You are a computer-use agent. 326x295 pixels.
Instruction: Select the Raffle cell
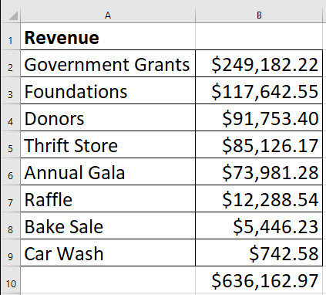tap(108, 198)
